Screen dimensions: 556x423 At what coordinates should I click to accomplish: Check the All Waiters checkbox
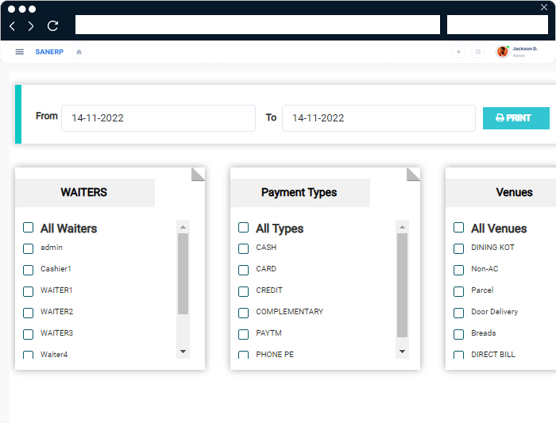(x=29, y=228)
